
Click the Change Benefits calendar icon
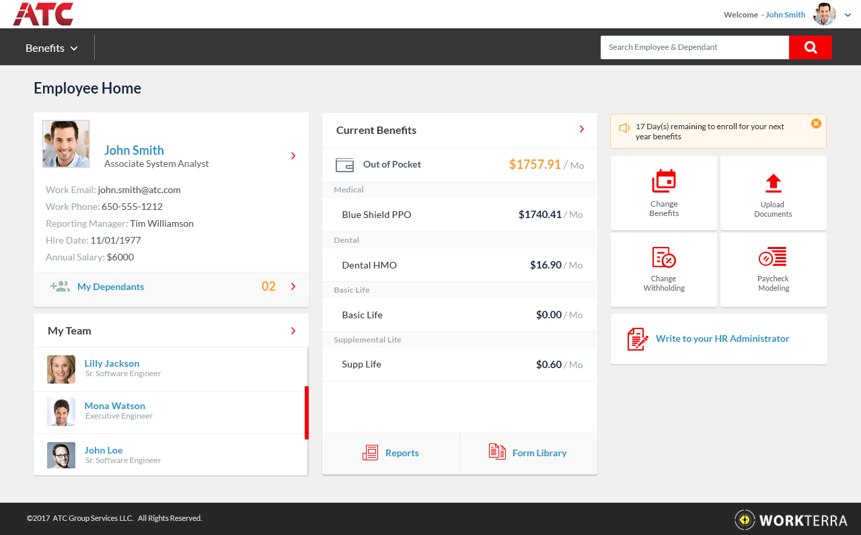663,182
